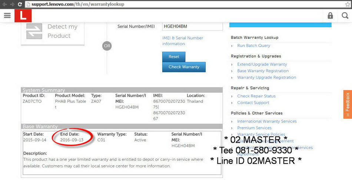Click the Policies & Other Services heading
Viewport: 352px width, 180px height.
coord(257,113)
